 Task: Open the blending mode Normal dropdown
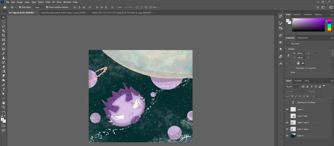[x=296, y=92]
